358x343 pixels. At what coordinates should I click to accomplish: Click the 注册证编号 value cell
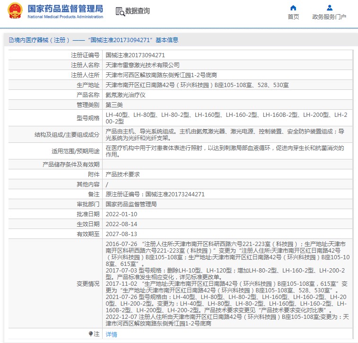coord(135,55)
